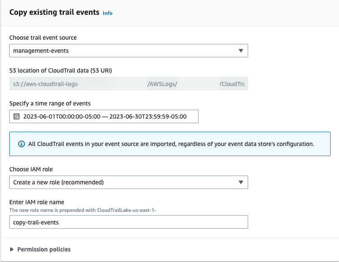Image resolution: width=339 pixels, height=262 pixels.
Task: Click the dropdown chevron on the IAM role selector
Action: click(x=241, y=182)
